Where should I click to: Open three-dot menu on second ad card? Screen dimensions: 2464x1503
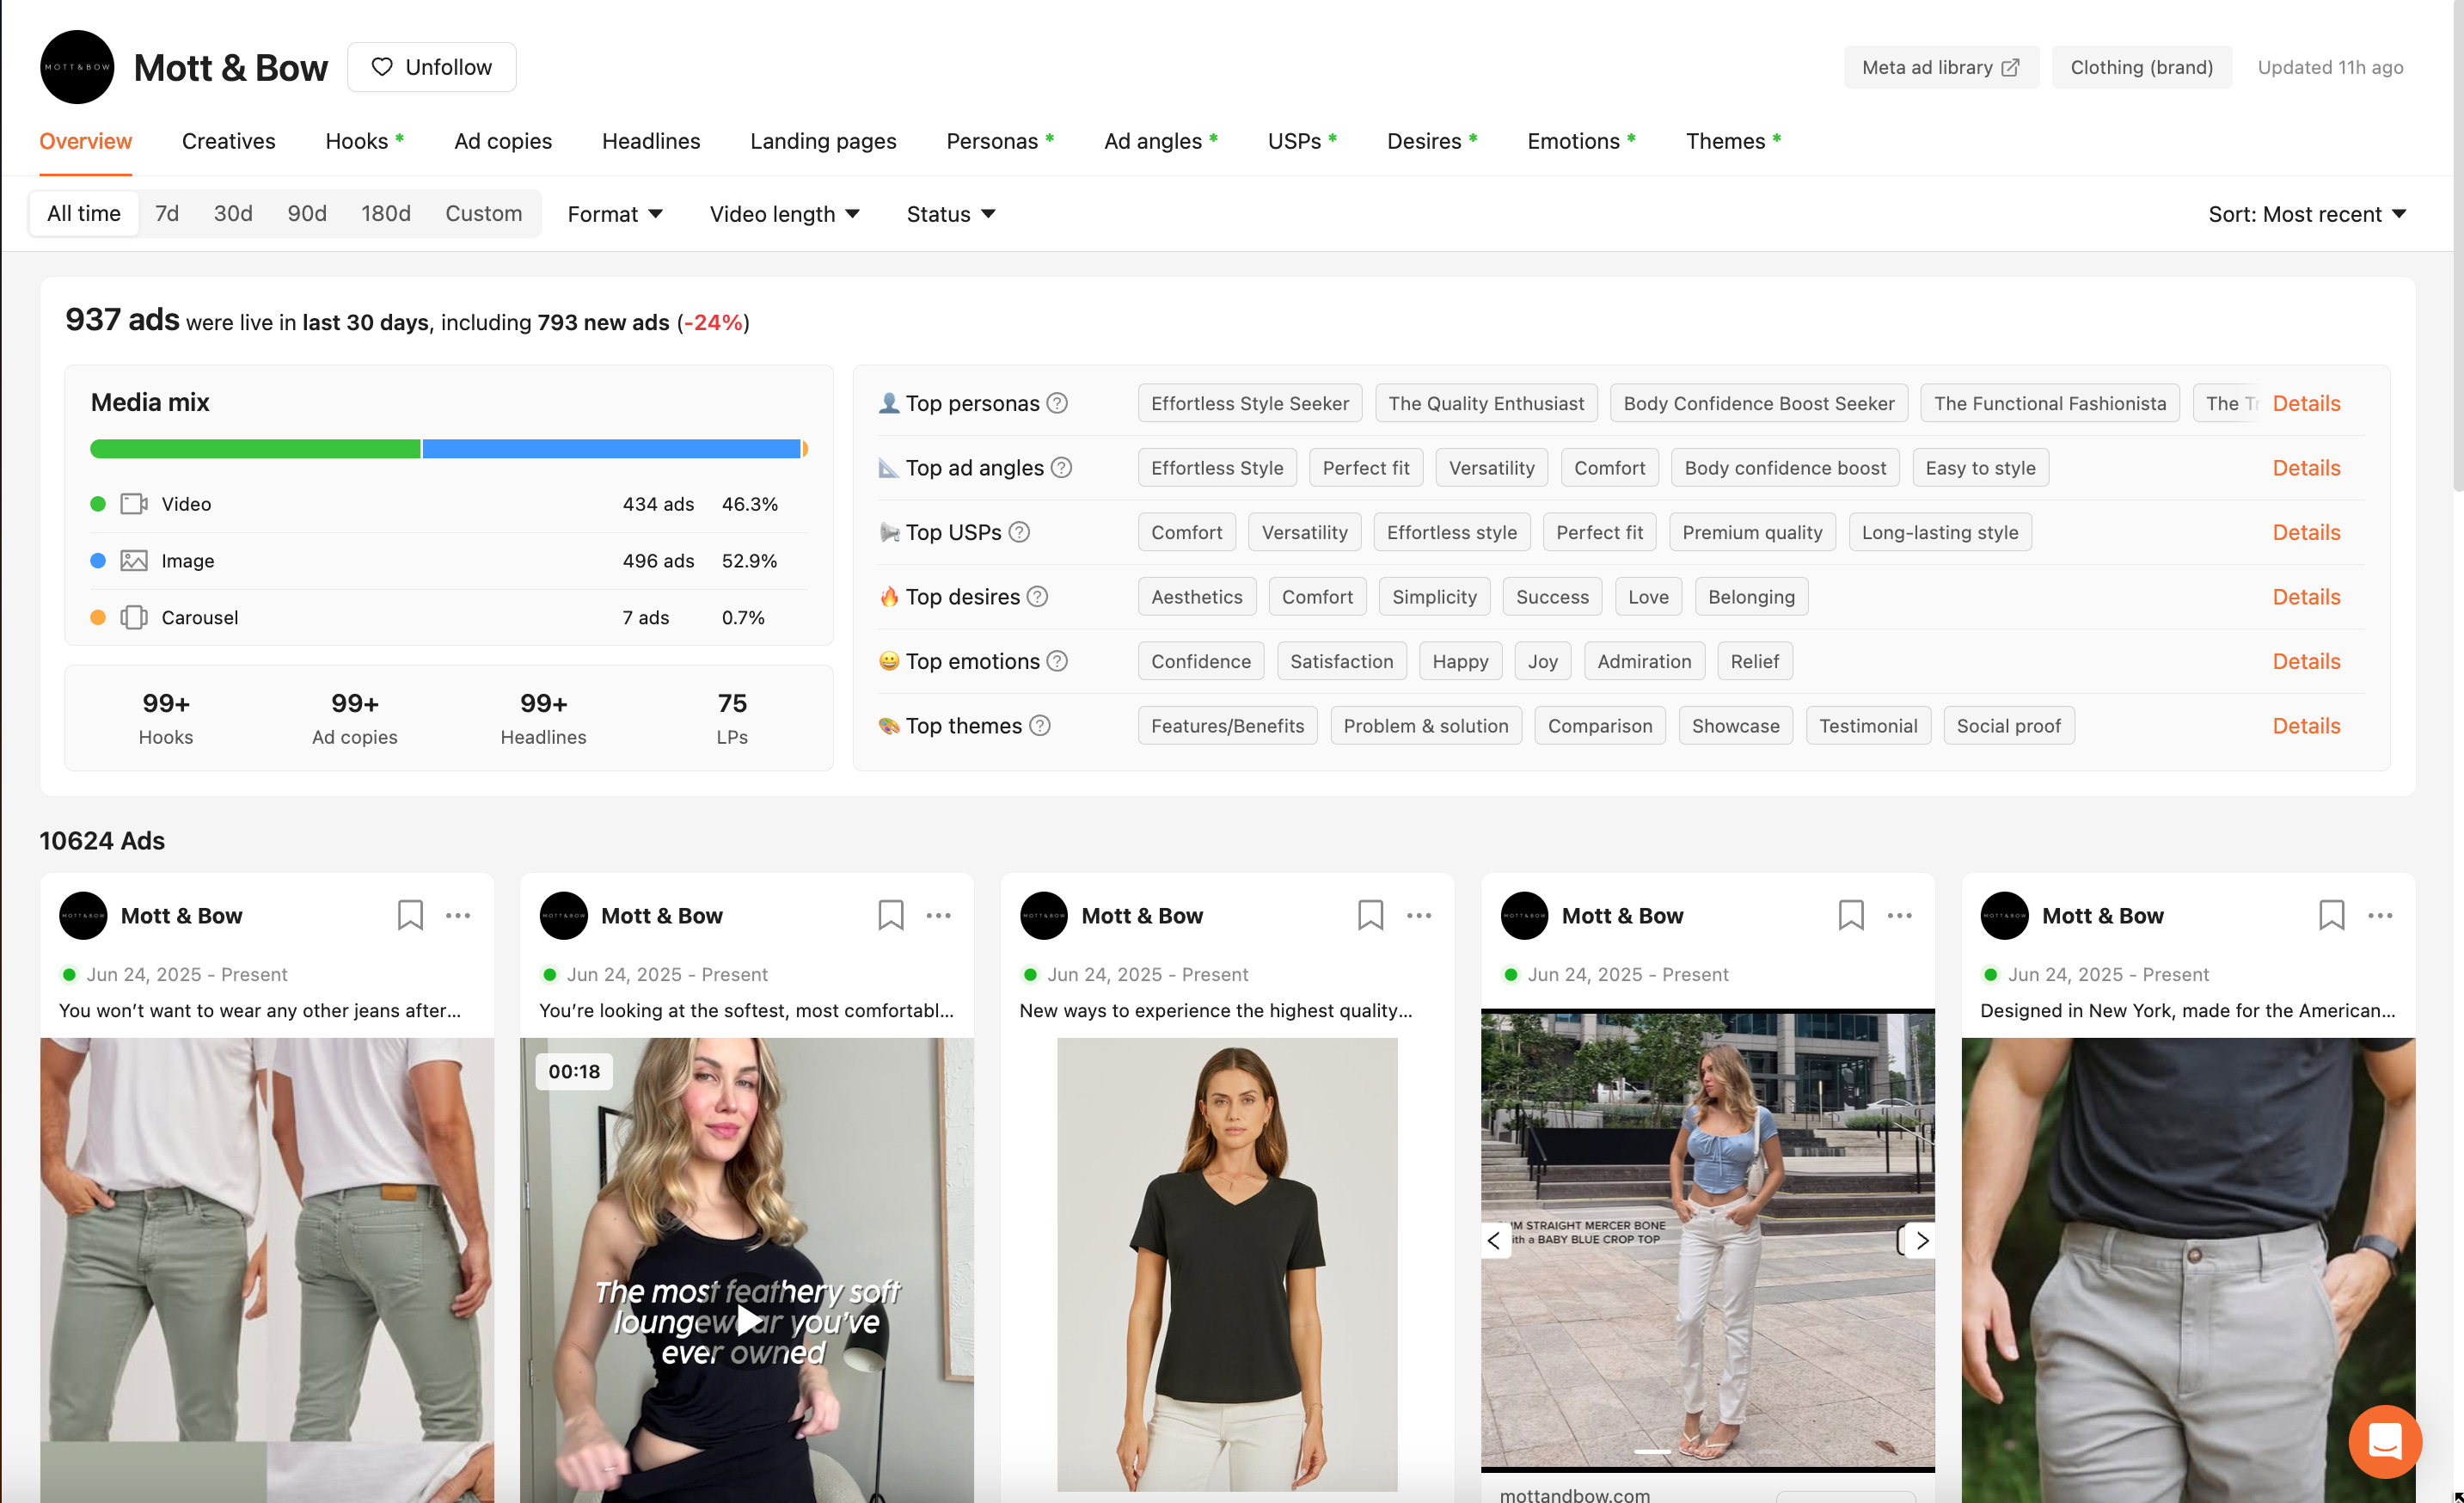[938, 915]
